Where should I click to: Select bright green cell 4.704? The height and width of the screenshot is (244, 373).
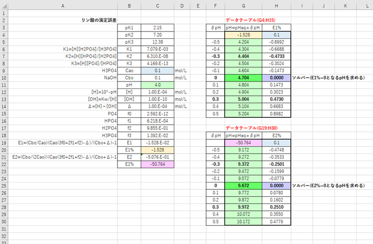[243, 78]
